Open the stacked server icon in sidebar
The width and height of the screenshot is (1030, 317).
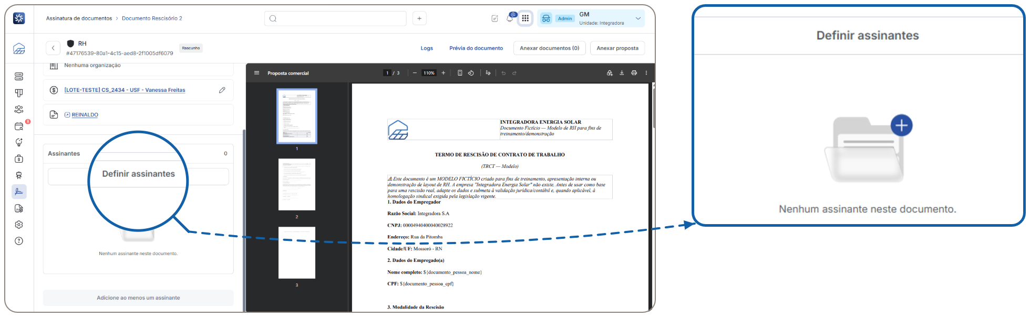(19, 77)
